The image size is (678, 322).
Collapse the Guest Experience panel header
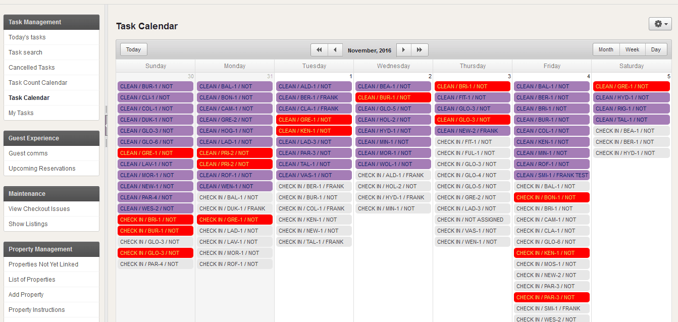click(x=51, y=138)
